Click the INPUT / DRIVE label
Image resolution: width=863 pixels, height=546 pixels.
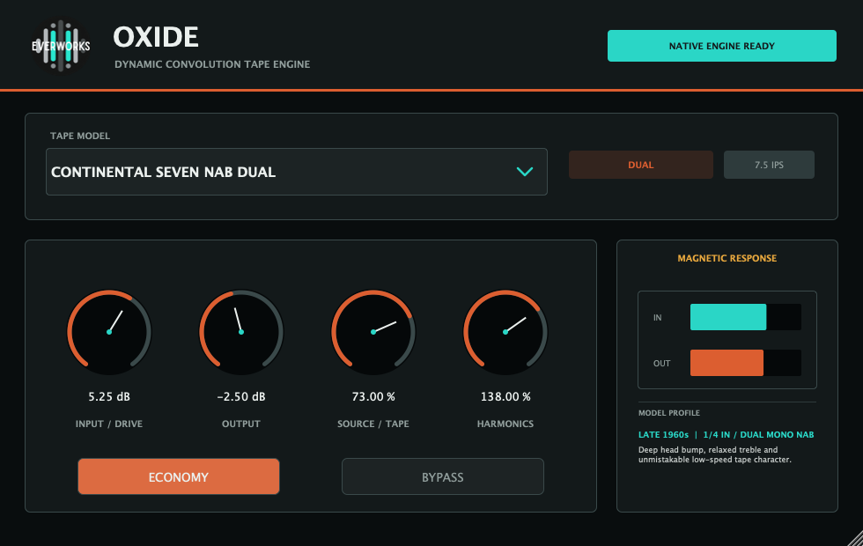point(109,424)
